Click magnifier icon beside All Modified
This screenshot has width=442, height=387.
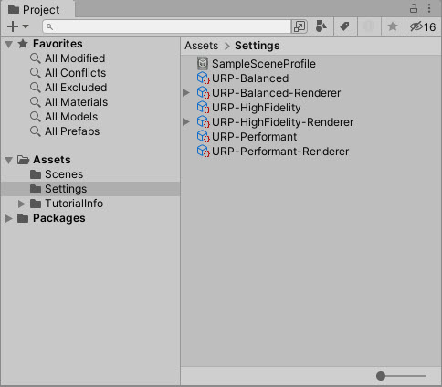coord(36,58)
